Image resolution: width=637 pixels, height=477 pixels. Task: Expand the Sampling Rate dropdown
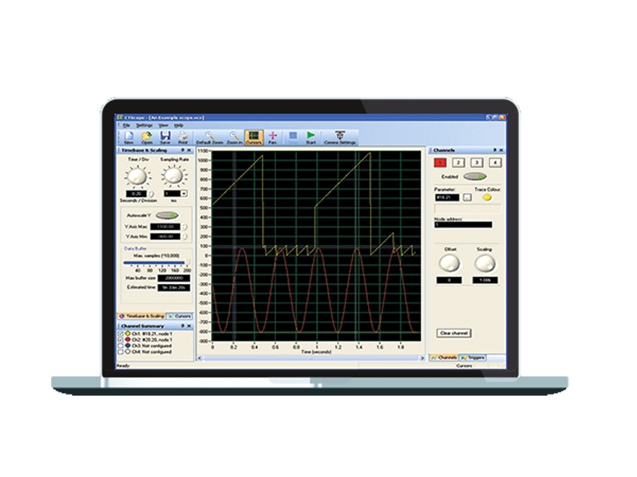tap(184, 194)
